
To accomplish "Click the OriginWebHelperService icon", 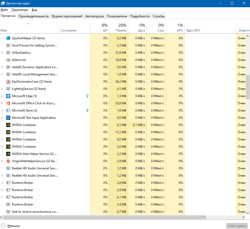I will coord(8,161).
